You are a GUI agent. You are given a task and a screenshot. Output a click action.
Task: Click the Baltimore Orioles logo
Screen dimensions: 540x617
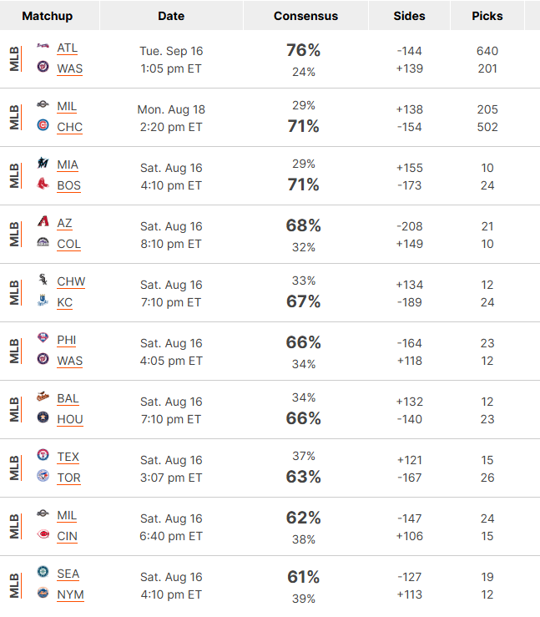click(x=43, y=397)
